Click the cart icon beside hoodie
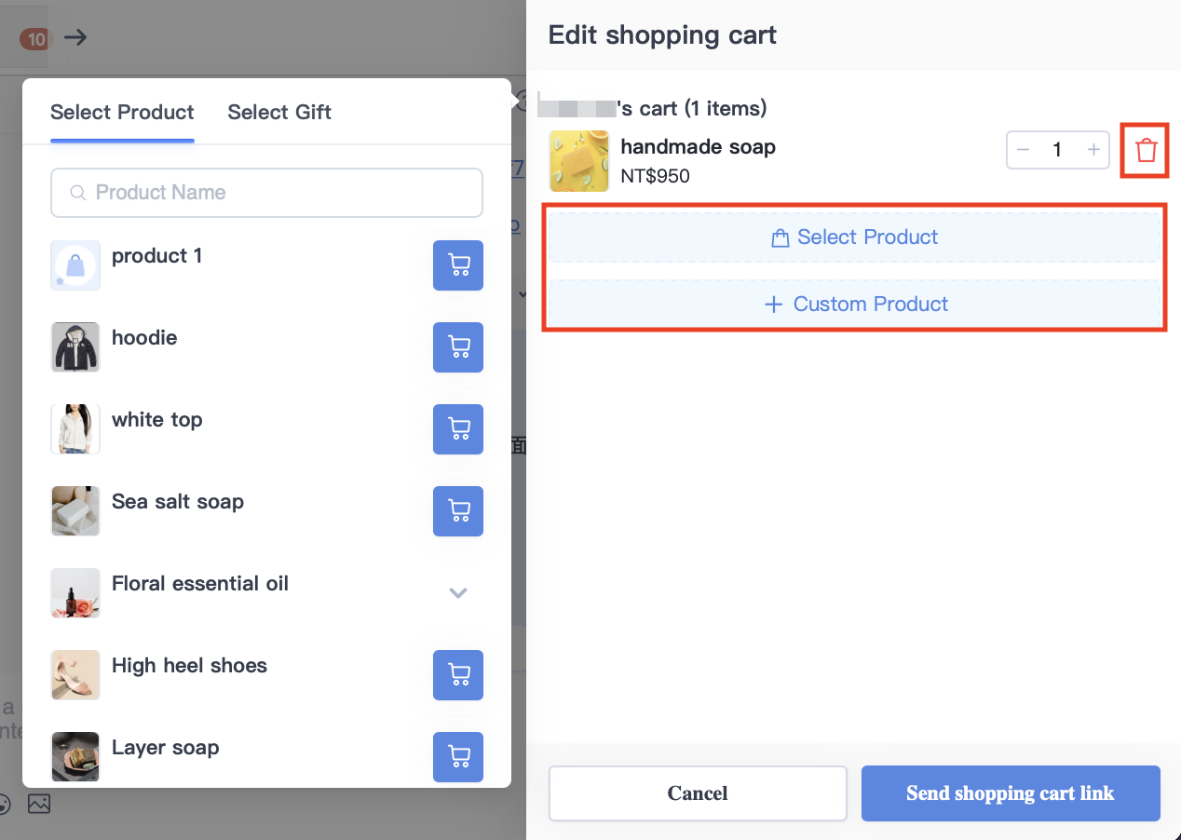Screen dimensions: 1181x840 pyautogui.click(x=458, y=347)
